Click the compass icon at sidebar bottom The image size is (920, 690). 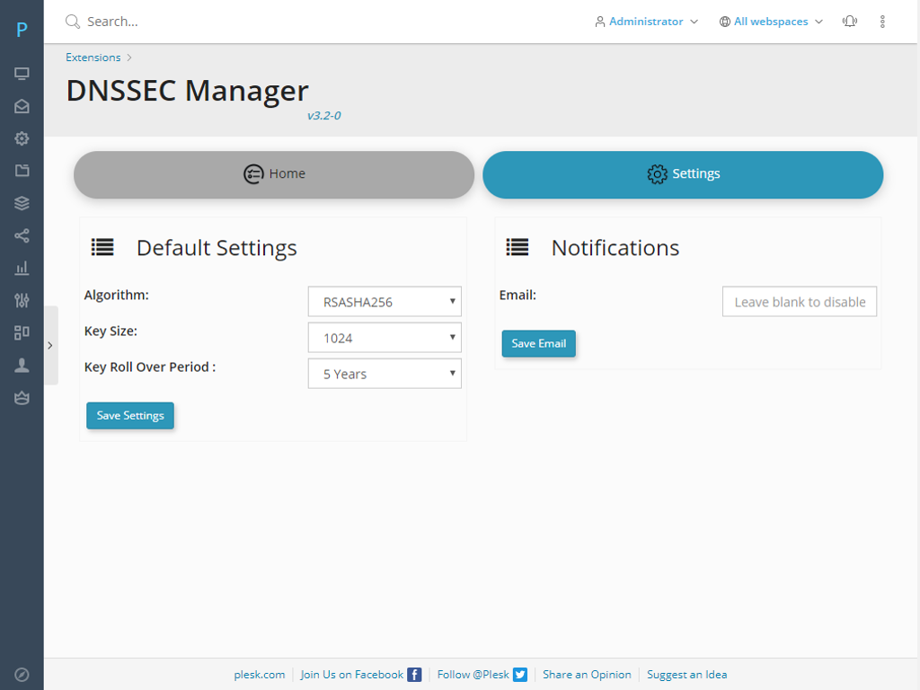22,675
